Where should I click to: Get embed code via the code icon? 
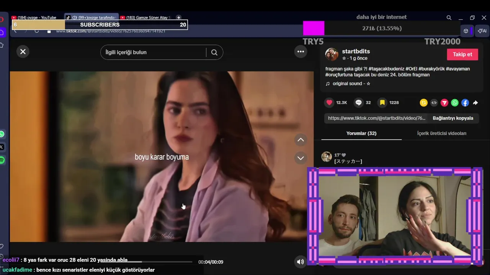pos(434,102)
